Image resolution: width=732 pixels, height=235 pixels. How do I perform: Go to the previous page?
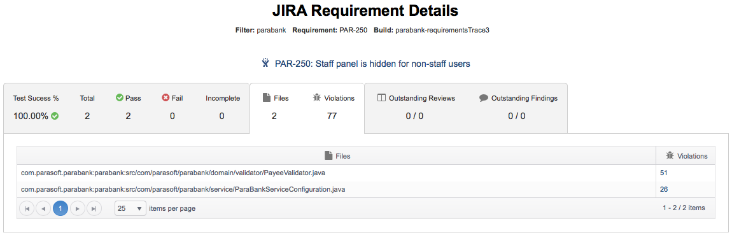click(x=43, y=208)
